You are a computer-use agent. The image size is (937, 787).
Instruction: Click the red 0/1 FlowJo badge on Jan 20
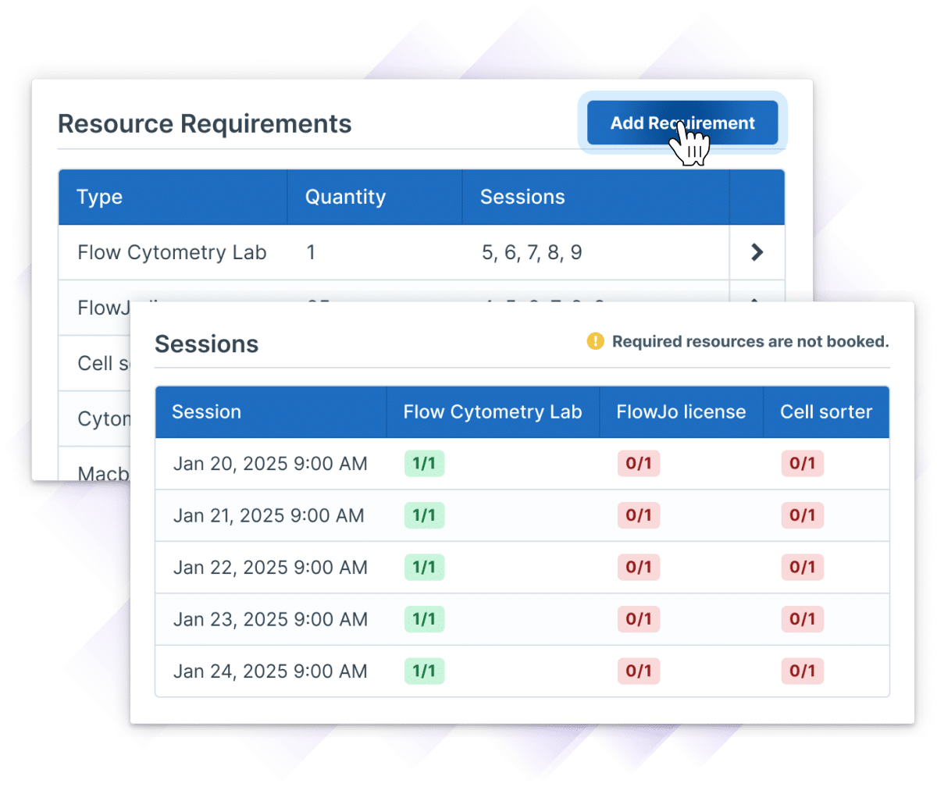click(x=639, y=463)
